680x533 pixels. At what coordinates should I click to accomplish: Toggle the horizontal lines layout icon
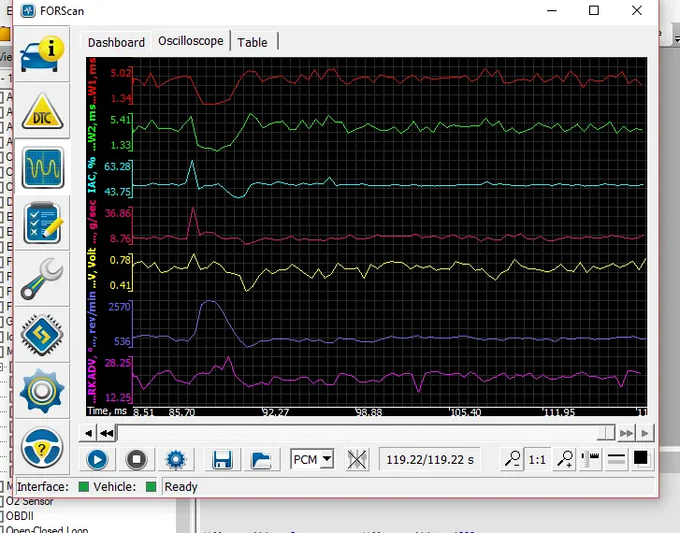[615, 459]
